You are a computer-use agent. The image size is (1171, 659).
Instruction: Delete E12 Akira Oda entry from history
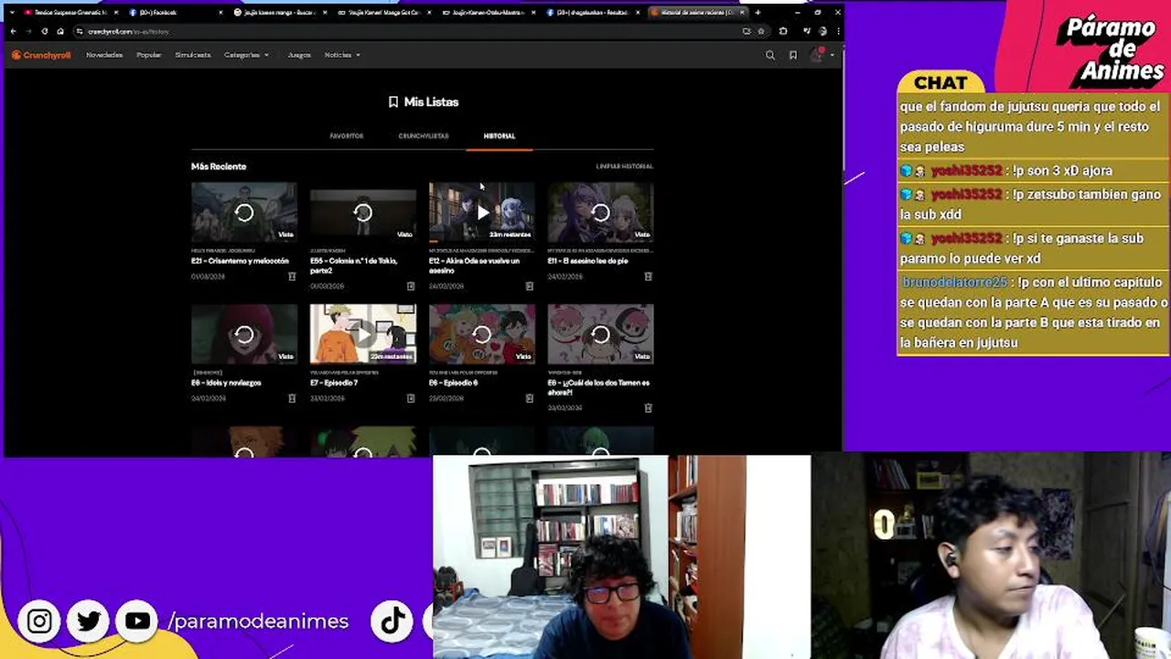[x=530, y=286]
